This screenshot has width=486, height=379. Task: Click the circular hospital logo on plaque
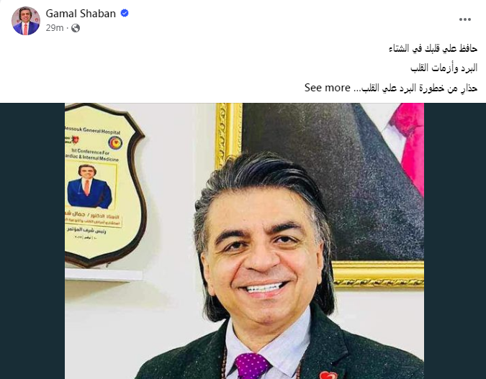(x=114, y=142)
